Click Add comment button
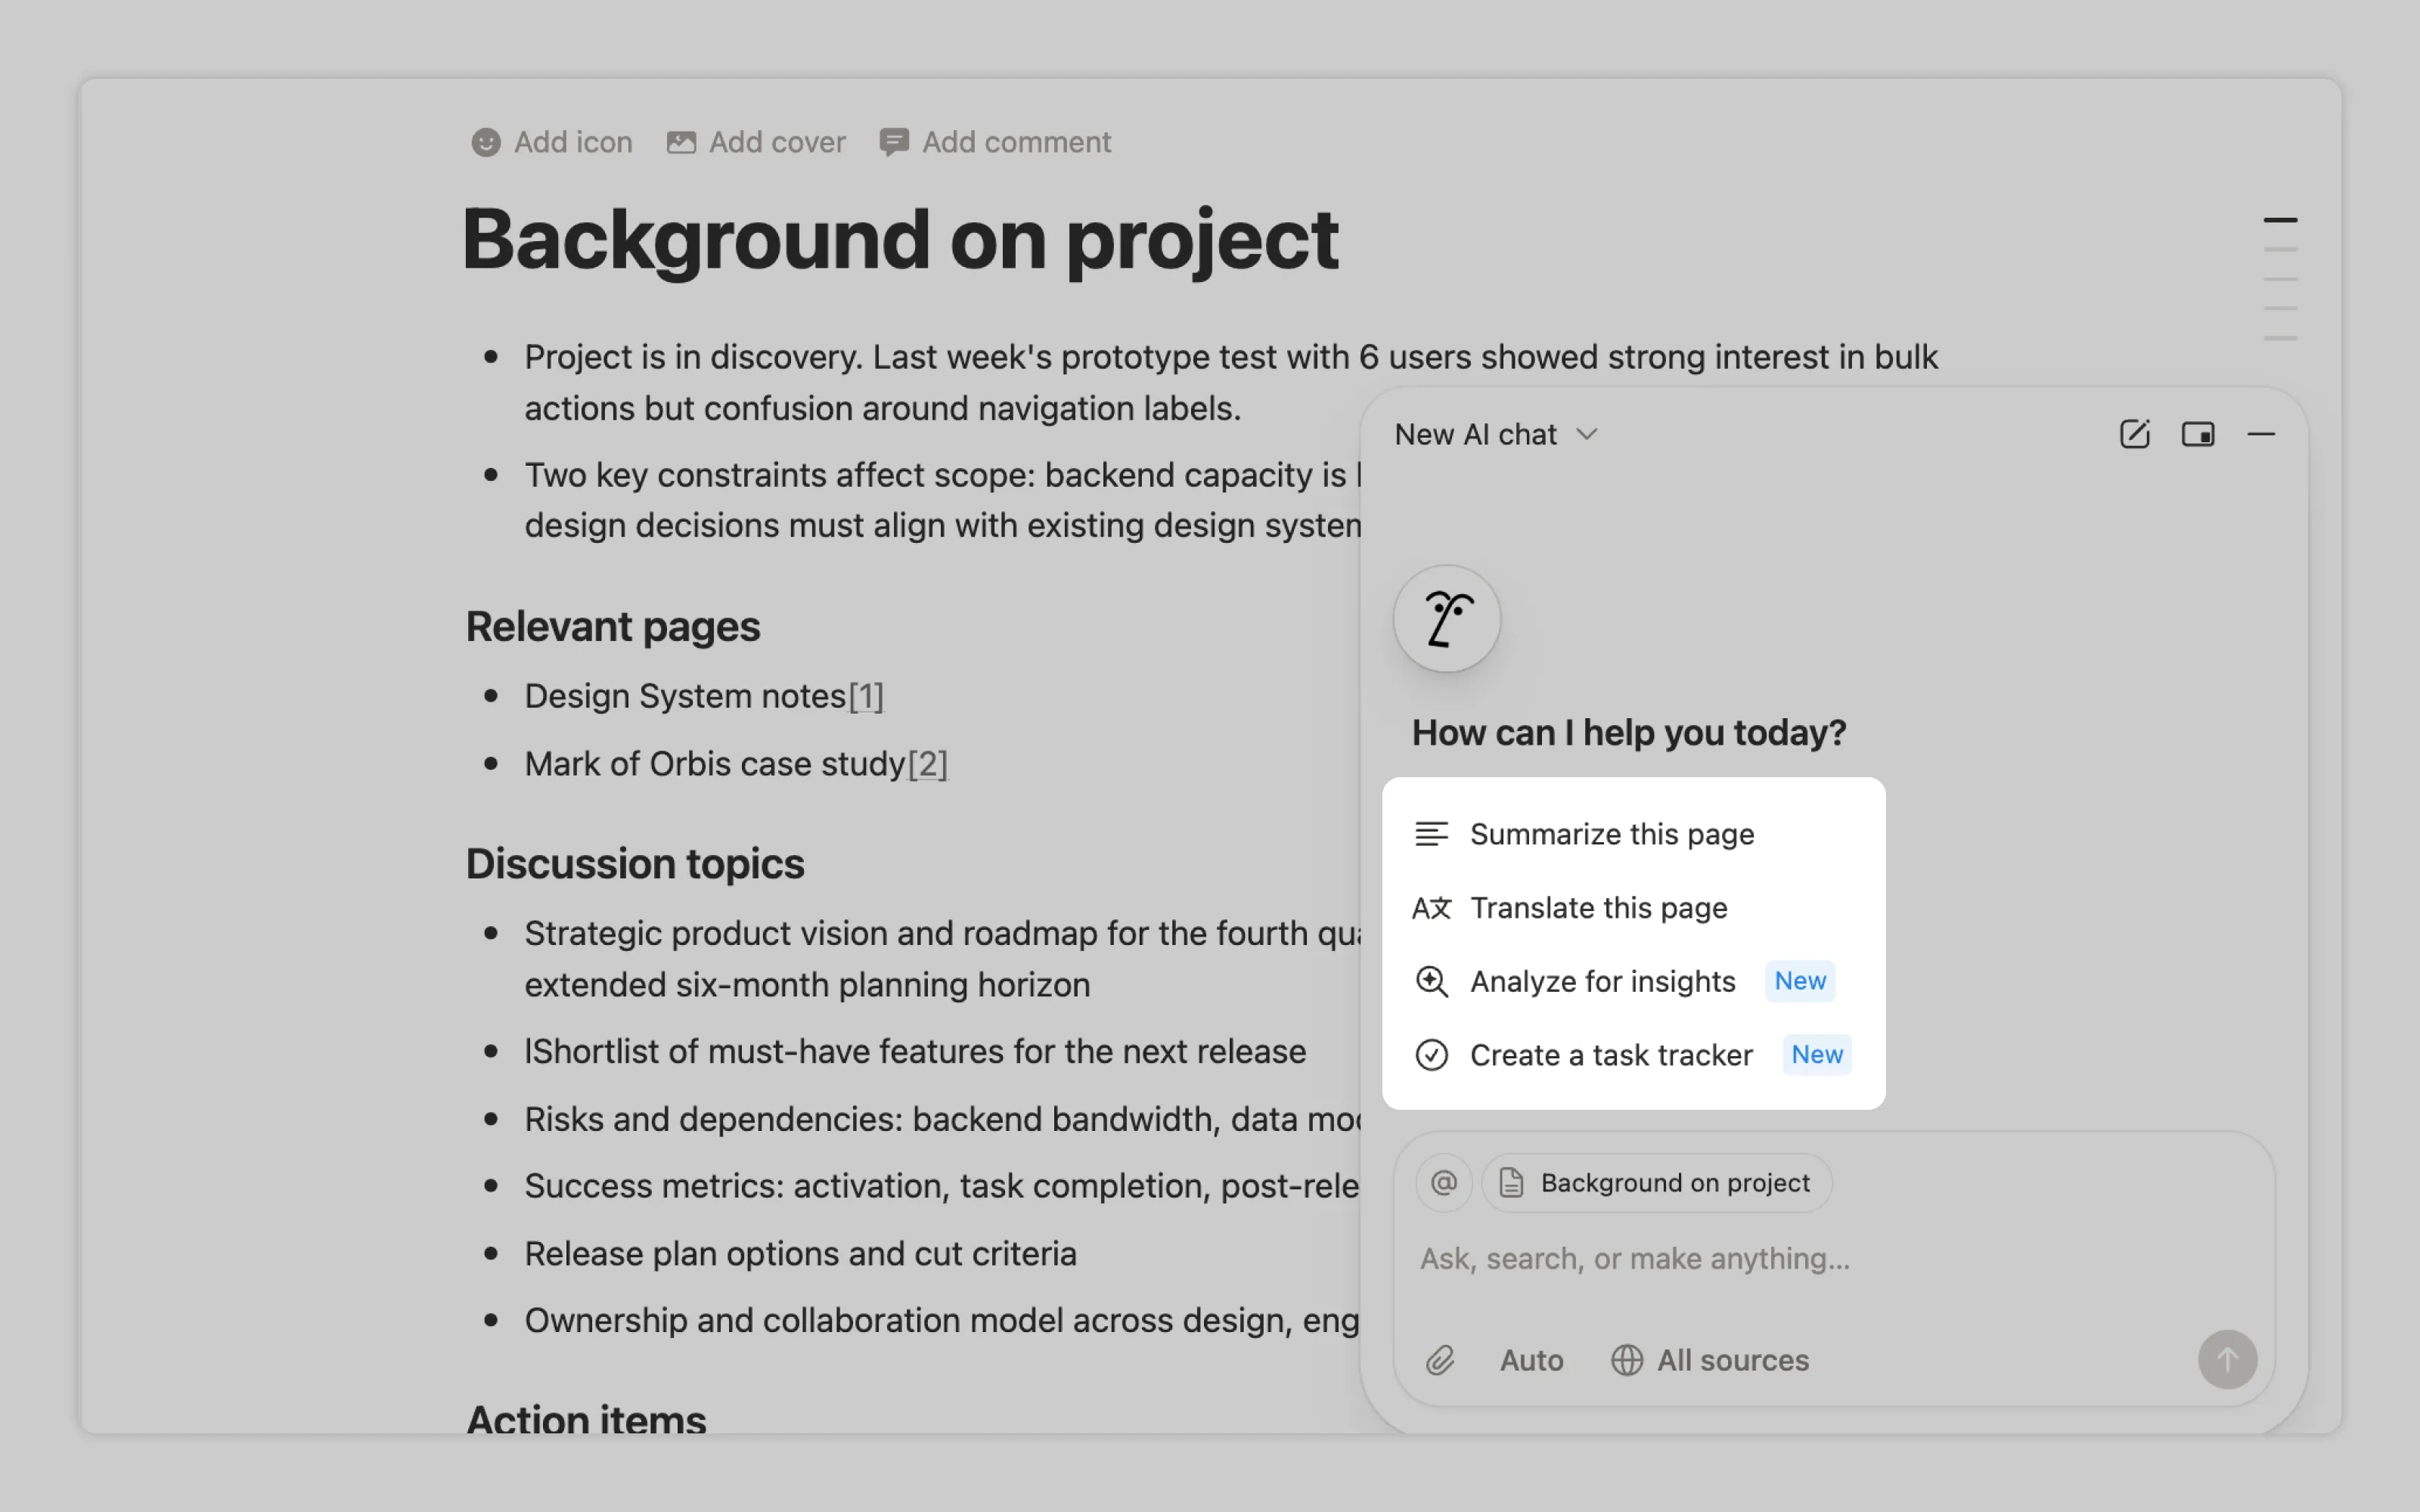The image size is (2420, 1512). [x=995, y=142]
